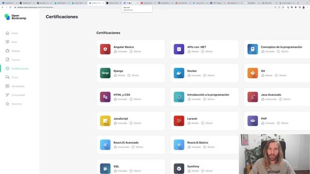310x174 pixels.
Task: Open a new browser tab with plus
Action: 298,3
